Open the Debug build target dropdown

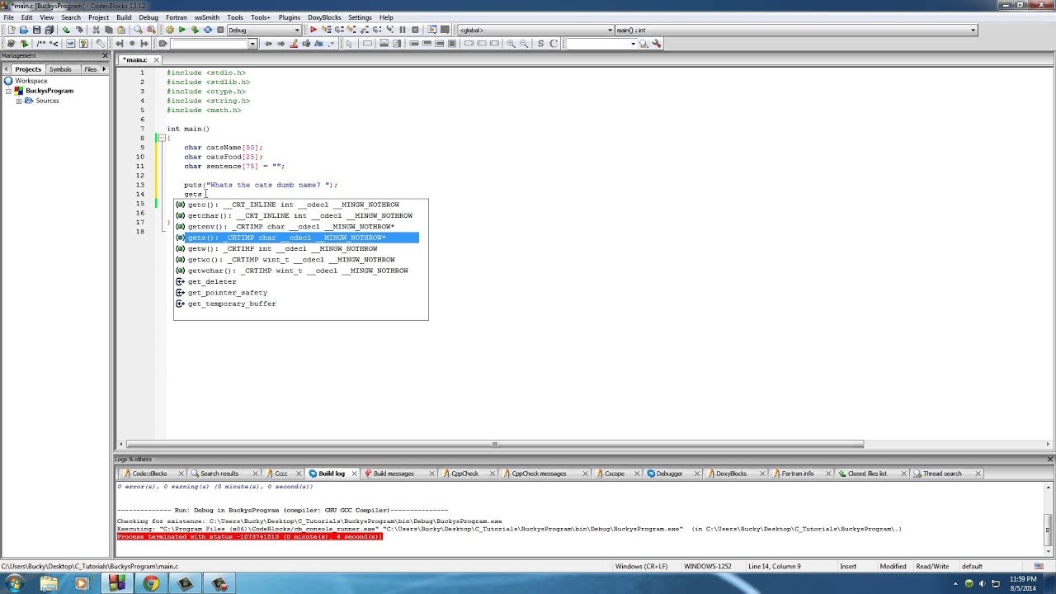[297, 31]
